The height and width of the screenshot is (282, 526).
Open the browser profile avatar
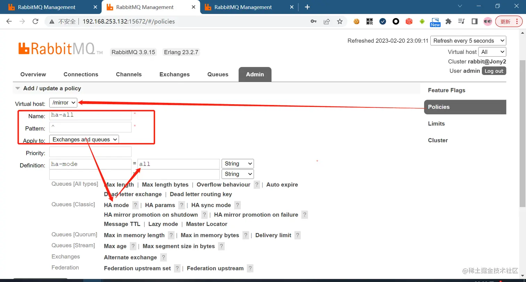[x=488, y=22]
